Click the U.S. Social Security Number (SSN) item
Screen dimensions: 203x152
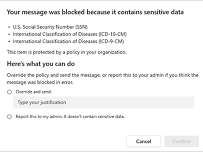click(x=50, y=27)
